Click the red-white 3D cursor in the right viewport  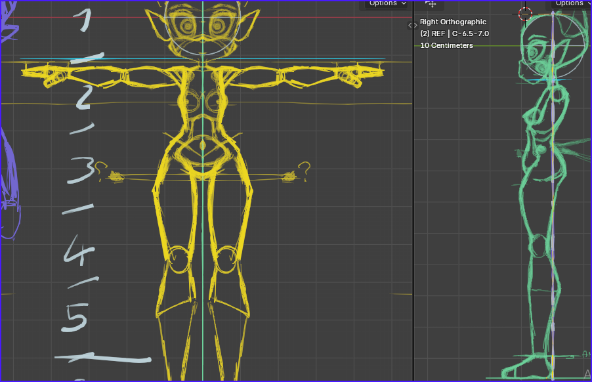click(x=525, y=14)
